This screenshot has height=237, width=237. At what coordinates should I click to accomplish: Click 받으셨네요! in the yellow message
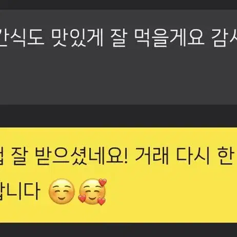click(81, 156)
